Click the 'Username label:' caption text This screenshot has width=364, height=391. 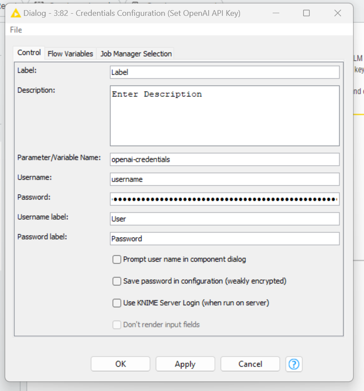(x=43, y=217)
